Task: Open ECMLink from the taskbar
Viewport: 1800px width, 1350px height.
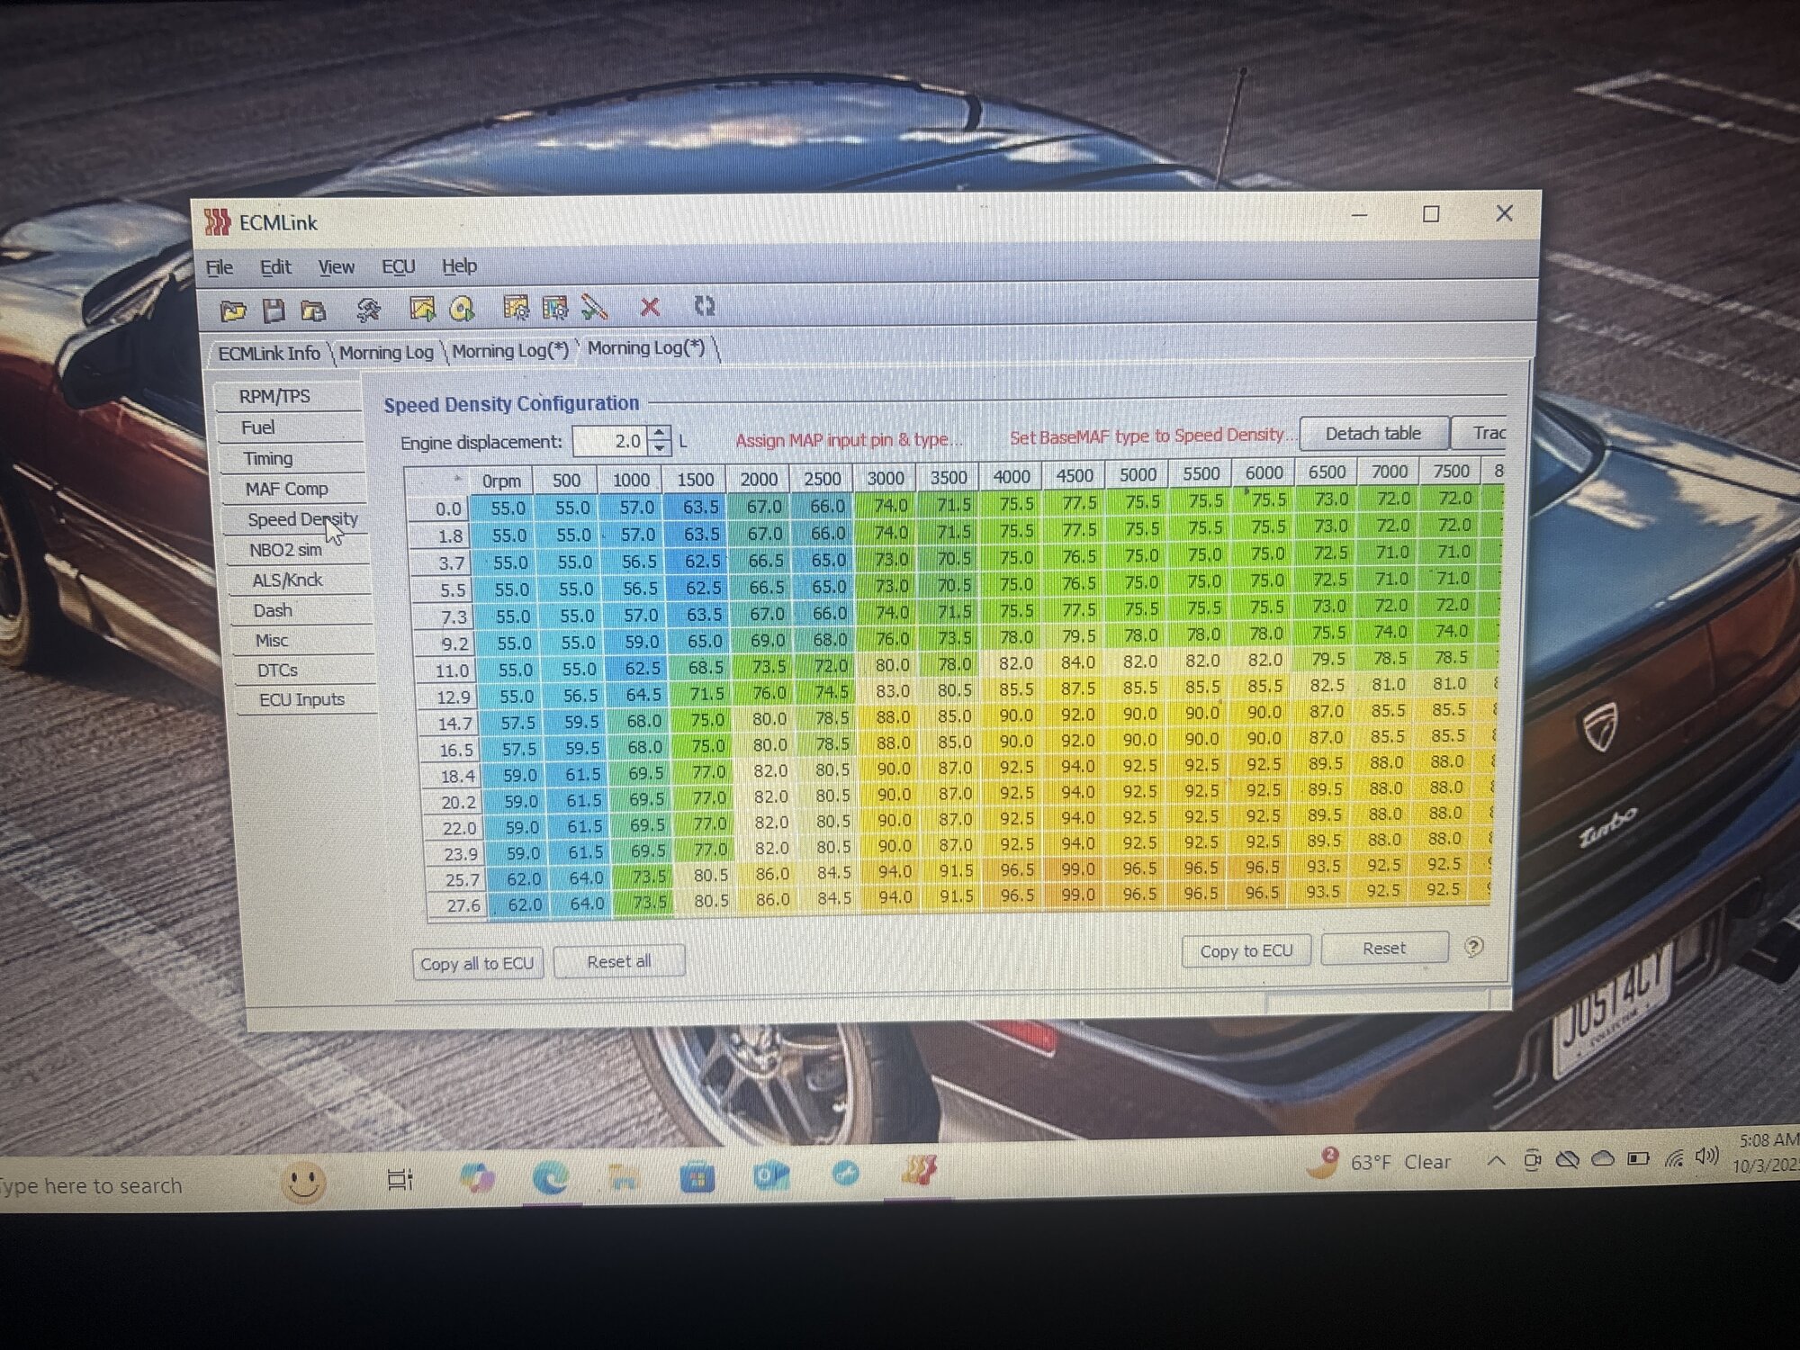Action: point(918,1170)
